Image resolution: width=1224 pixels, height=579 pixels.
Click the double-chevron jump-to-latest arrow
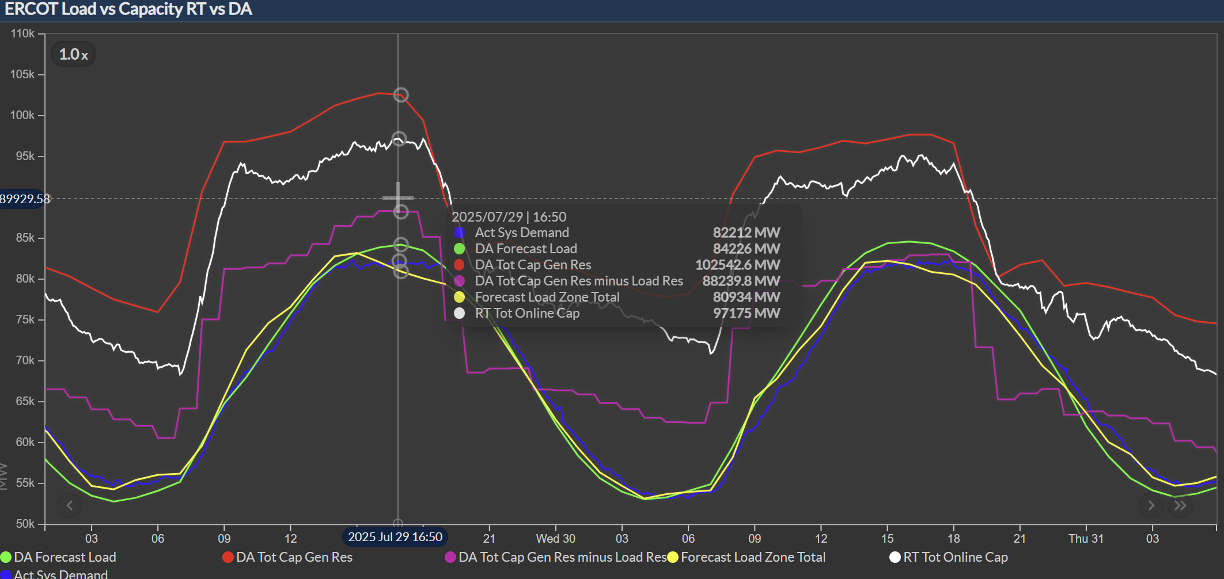1180,505
